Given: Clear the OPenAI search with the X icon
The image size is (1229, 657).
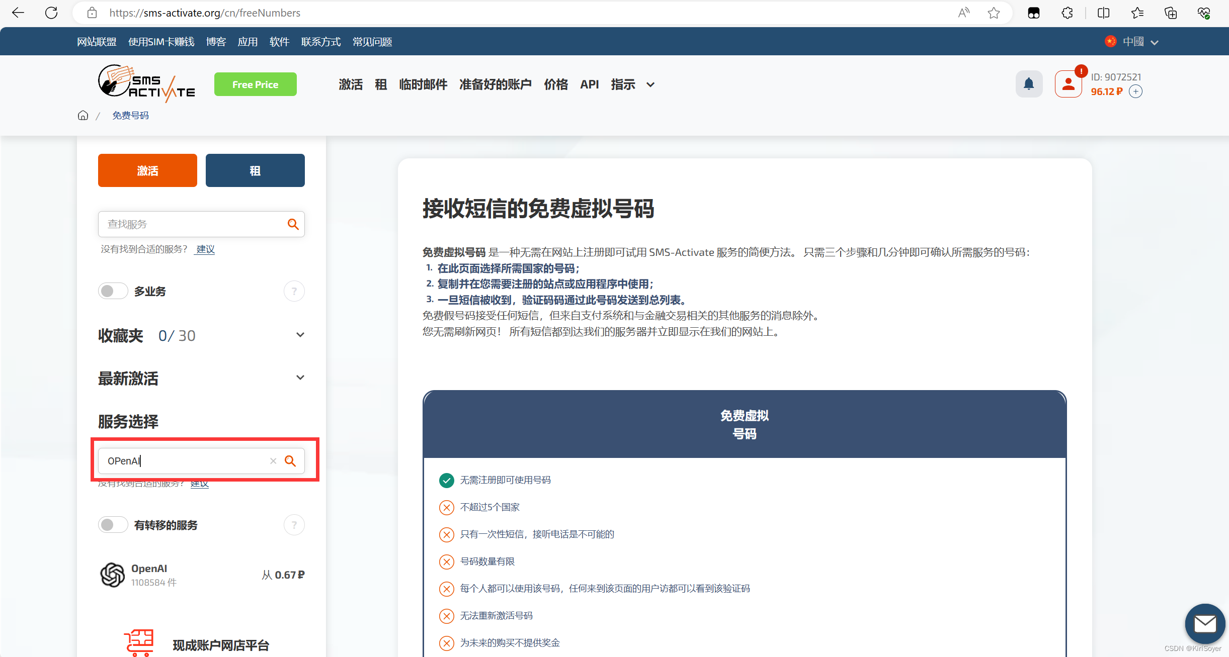Looking at the screenshot, I should click(273, 461).
